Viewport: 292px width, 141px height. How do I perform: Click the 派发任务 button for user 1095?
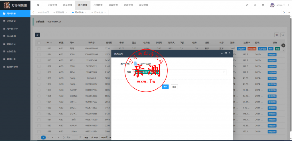(x=262, y=48)
